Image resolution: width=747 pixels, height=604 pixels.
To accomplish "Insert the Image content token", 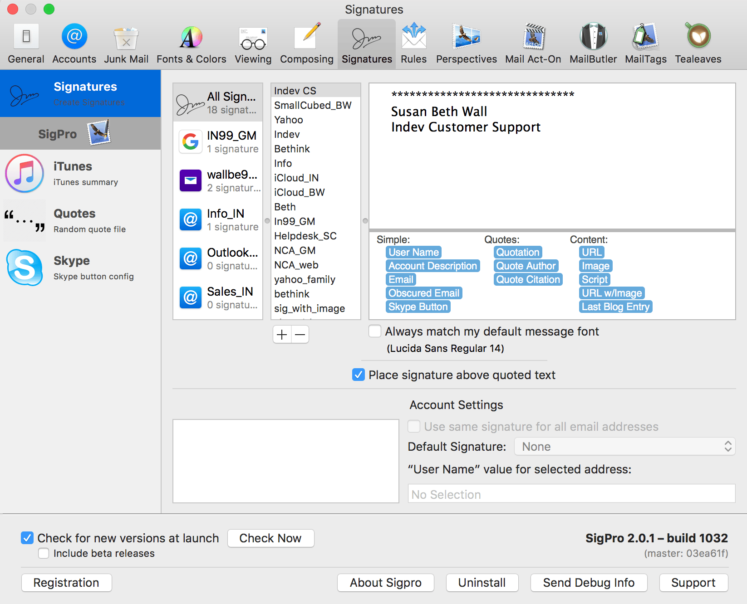I will [596, 266].
